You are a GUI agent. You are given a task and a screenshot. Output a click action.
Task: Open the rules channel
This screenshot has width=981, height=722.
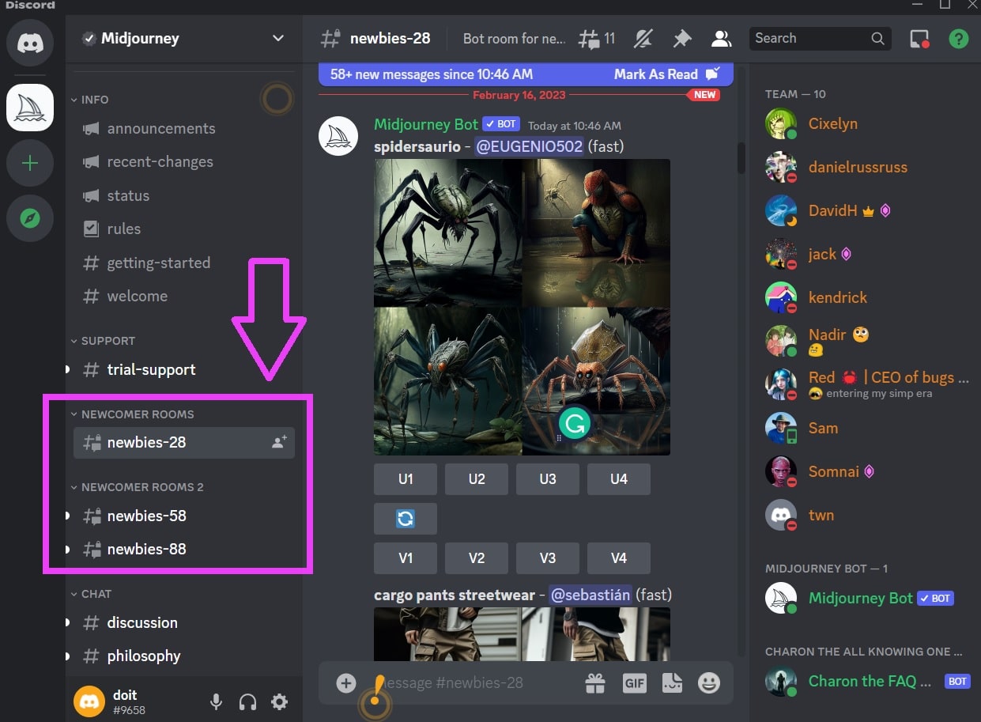184,229
